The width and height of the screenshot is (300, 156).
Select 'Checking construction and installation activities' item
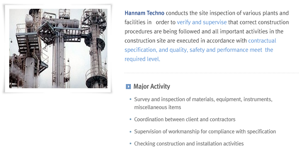click(x=189, y=143)
